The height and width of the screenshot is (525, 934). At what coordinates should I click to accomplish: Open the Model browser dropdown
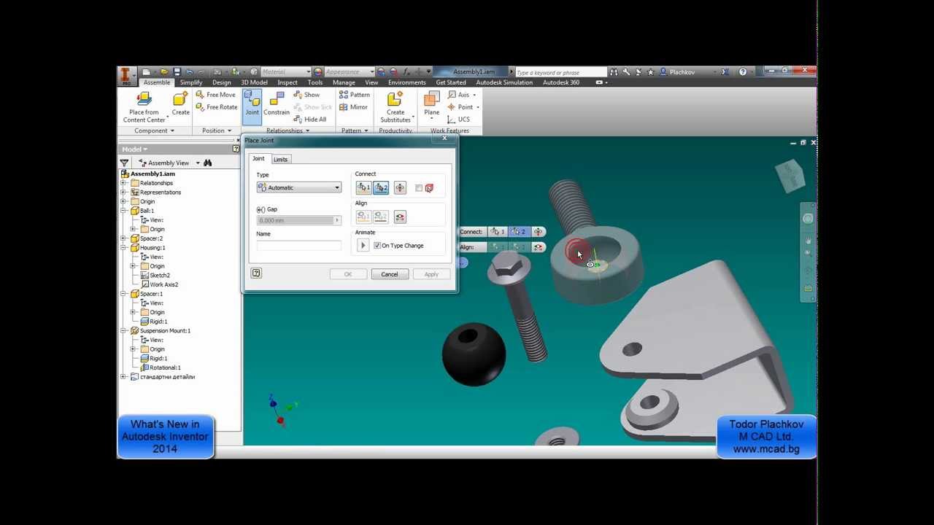point(135,149)
